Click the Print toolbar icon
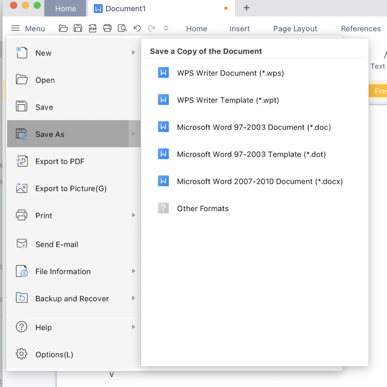387x387 pixels. pos(107,28)
